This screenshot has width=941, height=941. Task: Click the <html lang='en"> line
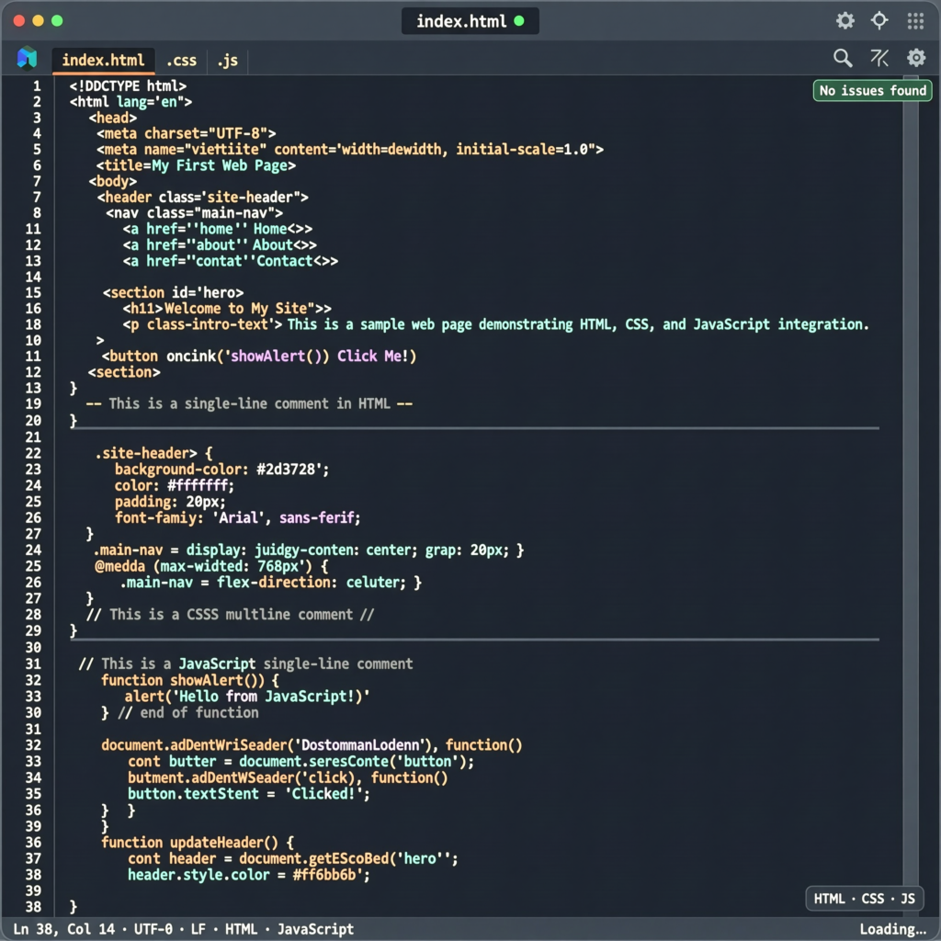130,102
